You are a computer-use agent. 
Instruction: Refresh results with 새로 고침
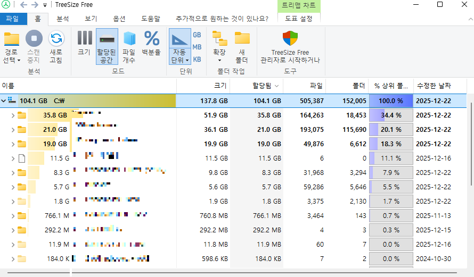pyautogui.click(x=56, y=47)
